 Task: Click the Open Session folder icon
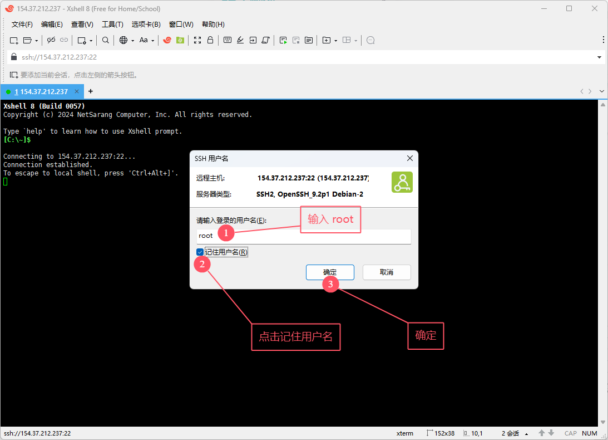tap(27, 41)
